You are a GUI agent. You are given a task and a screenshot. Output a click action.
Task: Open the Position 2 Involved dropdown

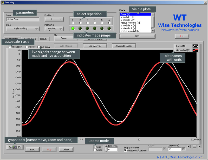coord(54,29)
